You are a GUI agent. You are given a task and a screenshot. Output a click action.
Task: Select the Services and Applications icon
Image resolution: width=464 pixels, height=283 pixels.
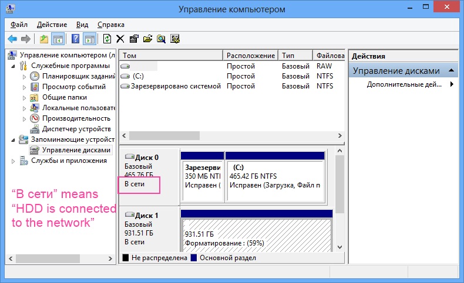tap(23, 161)
